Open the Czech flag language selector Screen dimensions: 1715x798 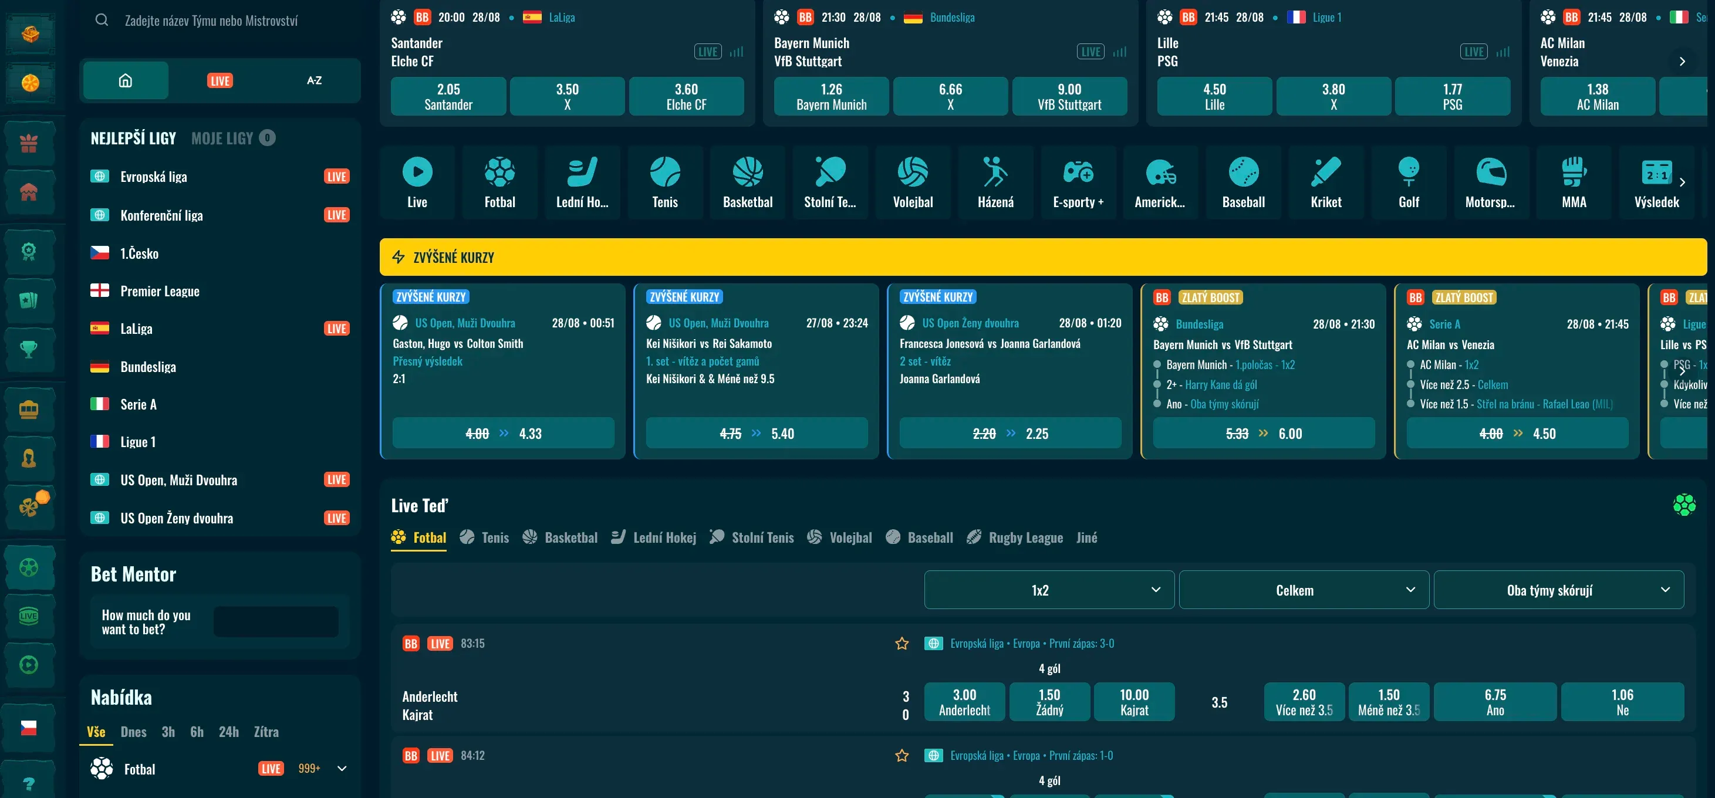[x=29, y=728]
